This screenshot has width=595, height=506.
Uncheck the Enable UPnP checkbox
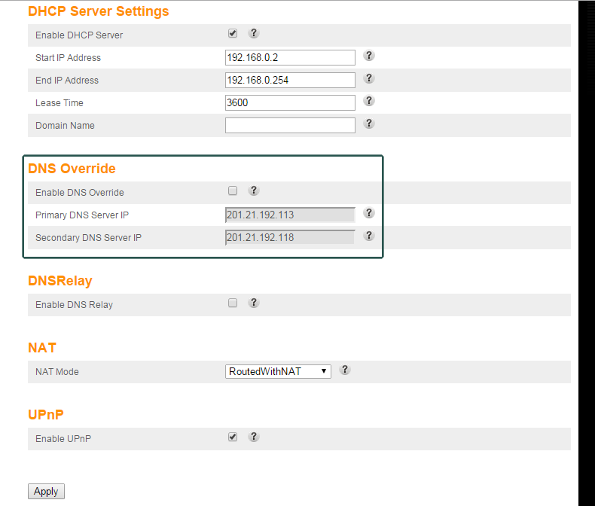click(233, 437)
